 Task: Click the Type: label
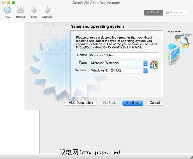point(83,63)
